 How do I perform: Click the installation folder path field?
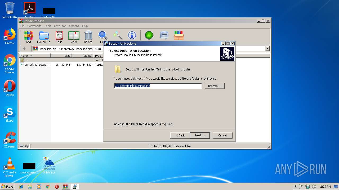[158, 86]
